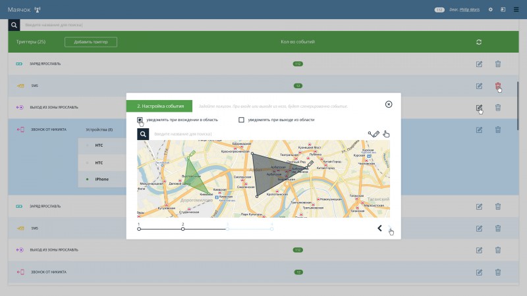
Task: Edit the lower ЗАРЯД ЯРОСЛАВЛЬ trigger
Action: [x=480, y=207]
